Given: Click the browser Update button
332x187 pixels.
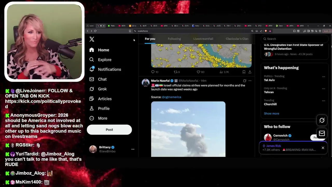Looking at the screenshot, I should pos(327,31).
